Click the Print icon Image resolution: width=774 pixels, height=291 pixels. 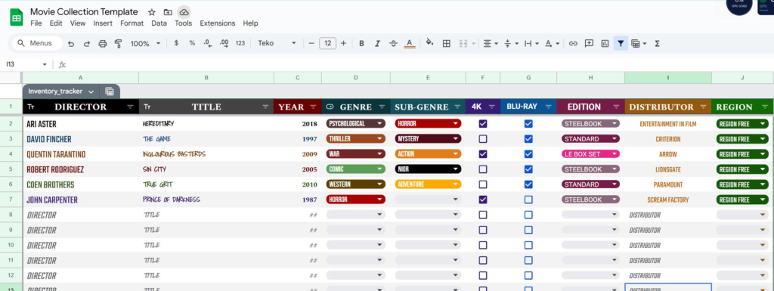click(103, 43)
